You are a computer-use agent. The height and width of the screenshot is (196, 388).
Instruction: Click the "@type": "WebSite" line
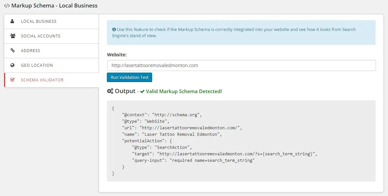click(x=146, y=121)
